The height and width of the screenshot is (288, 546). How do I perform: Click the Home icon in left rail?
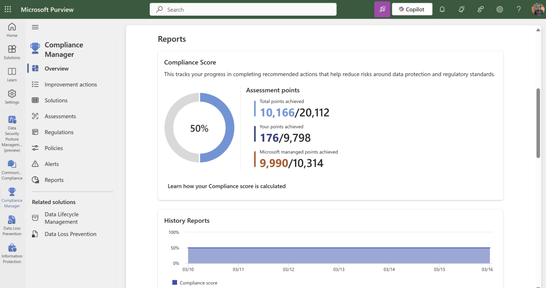click(12, 27)
